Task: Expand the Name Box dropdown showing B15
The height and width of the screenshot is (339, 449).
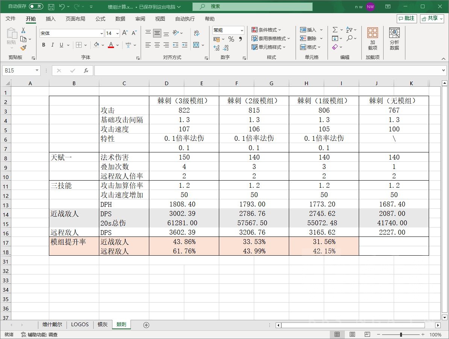Action: pyautogui.click(x=36, y=70)
